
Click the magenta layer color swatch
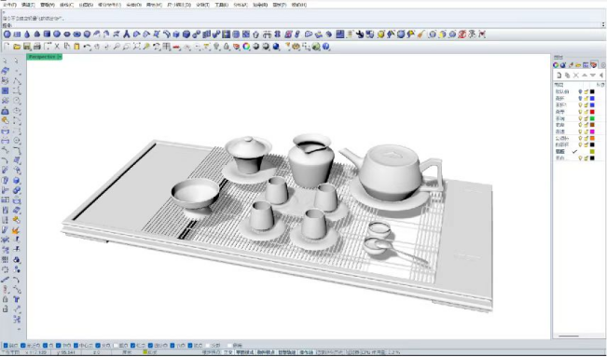coord(592,131)
